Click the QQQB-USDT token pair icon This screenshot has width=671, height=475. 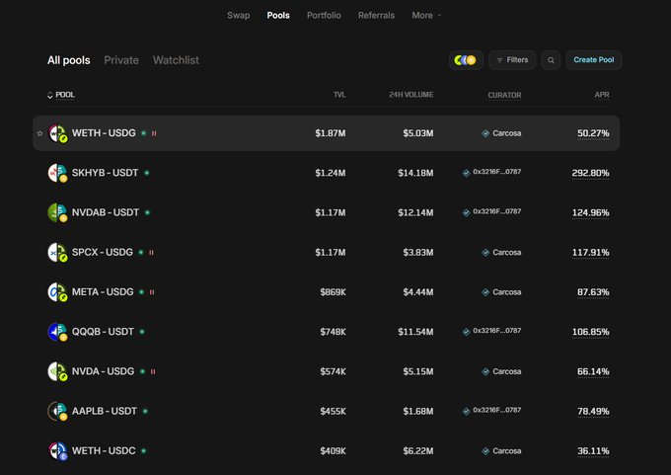(57, 332)
